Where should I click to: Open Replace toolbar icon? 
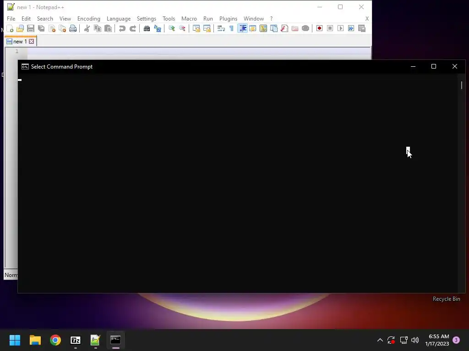(x=158, y=28)
